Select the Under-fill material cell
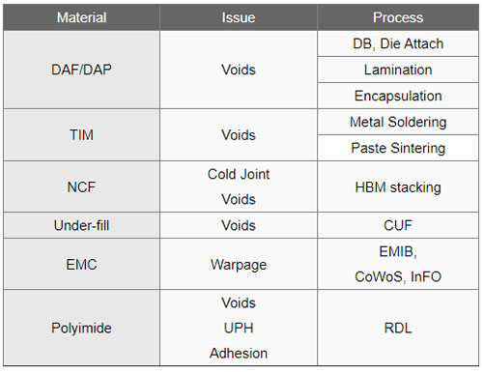Screen dimensions: 483x372 pyautogui.click(x=81, y=225)
